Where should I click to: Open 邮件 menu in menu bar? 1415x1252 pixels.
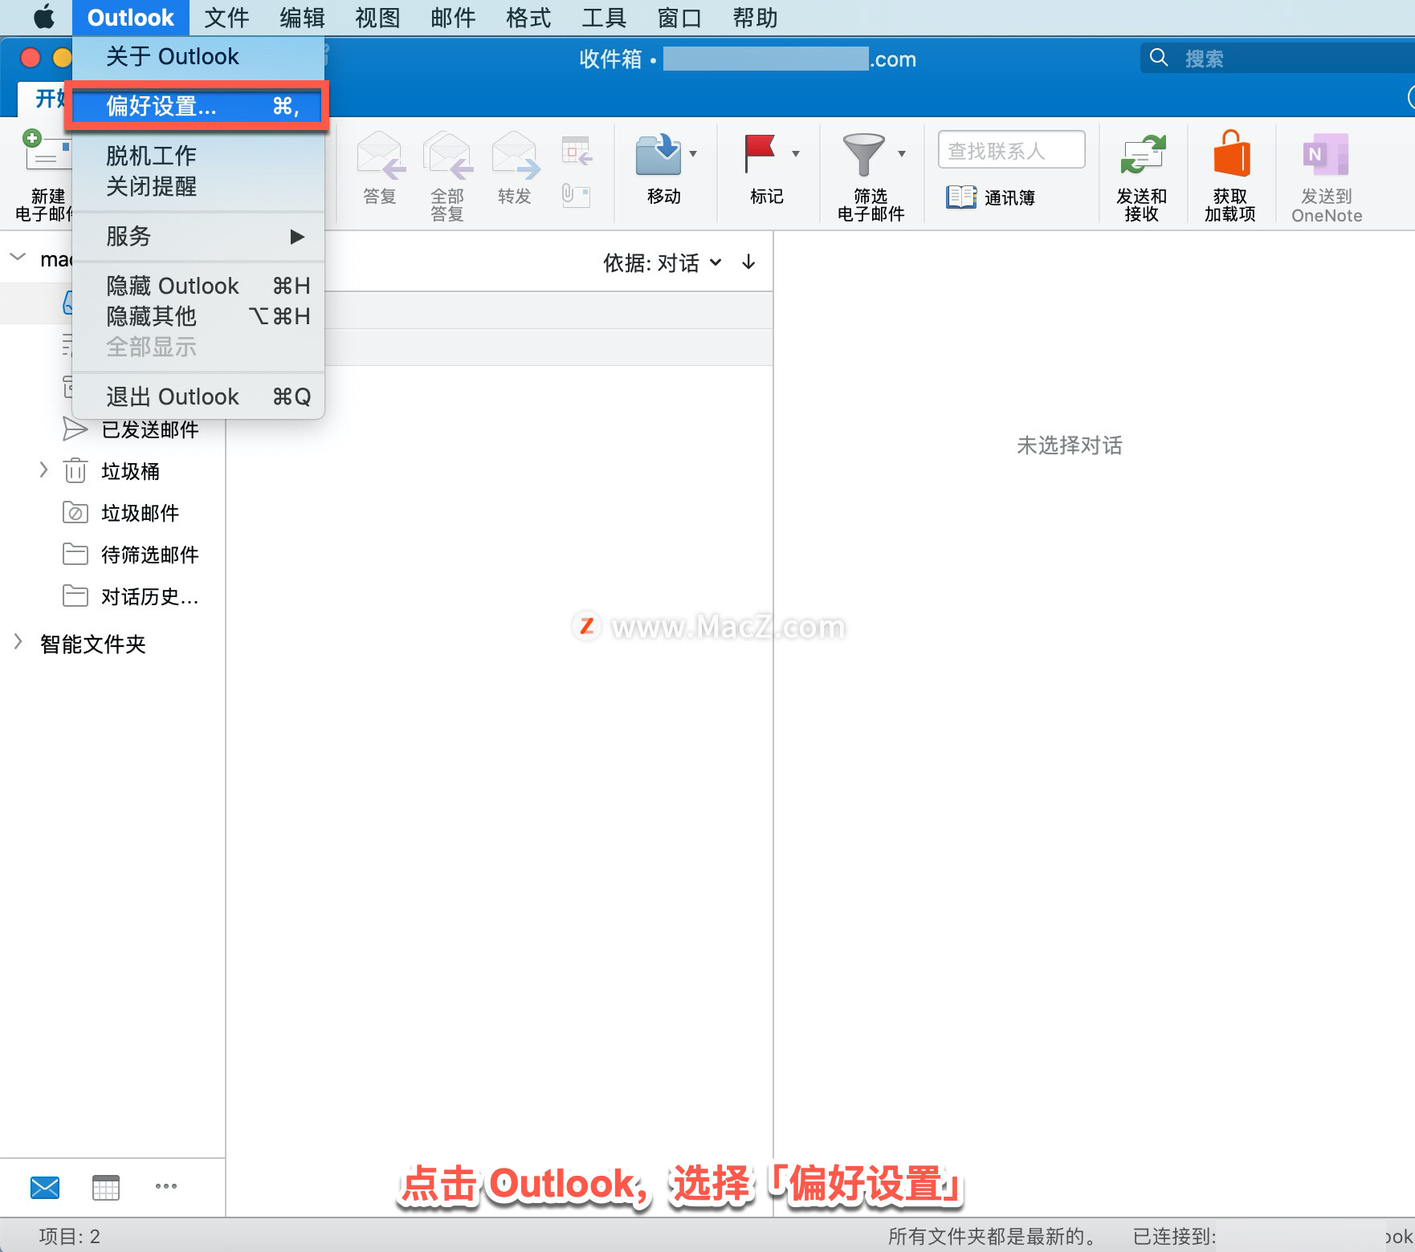453,18
